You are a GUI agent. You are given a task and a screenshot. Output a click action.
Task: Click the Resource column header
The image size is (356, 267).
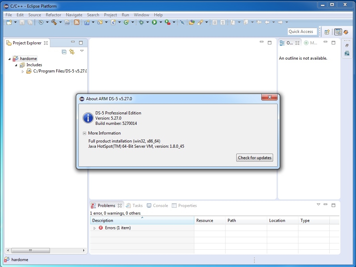pyautogui.click(x=210, y=221)
